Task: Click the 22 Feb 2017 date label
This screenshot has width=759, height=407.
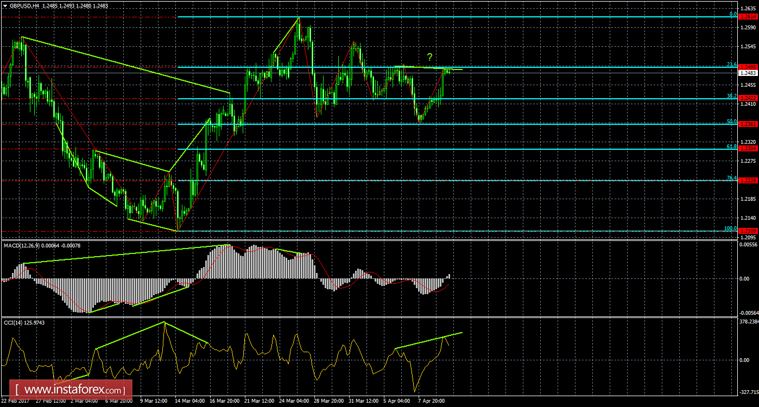Action: (x=16, y=401)
